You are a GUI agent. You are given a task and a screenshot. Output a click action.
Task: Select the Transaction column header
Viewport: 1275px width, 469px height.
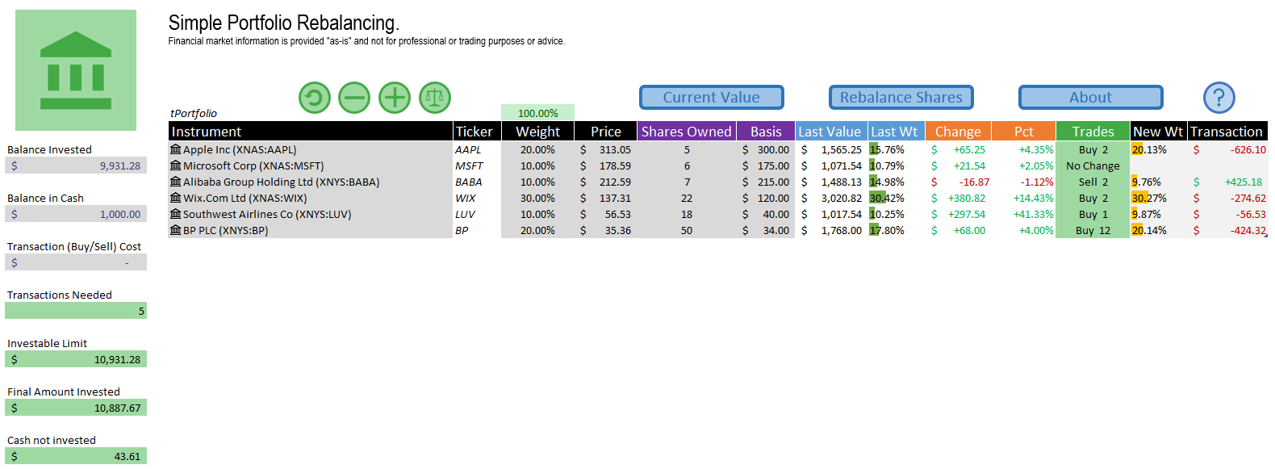[1227, 132]
